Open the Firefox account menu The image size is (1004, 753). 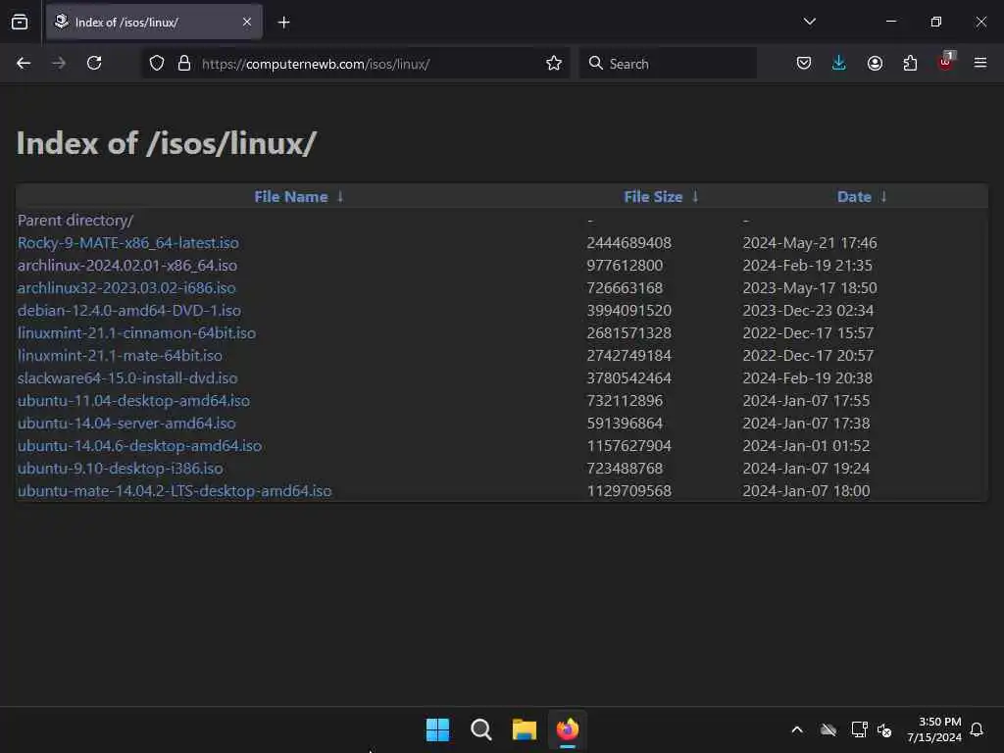875,63
